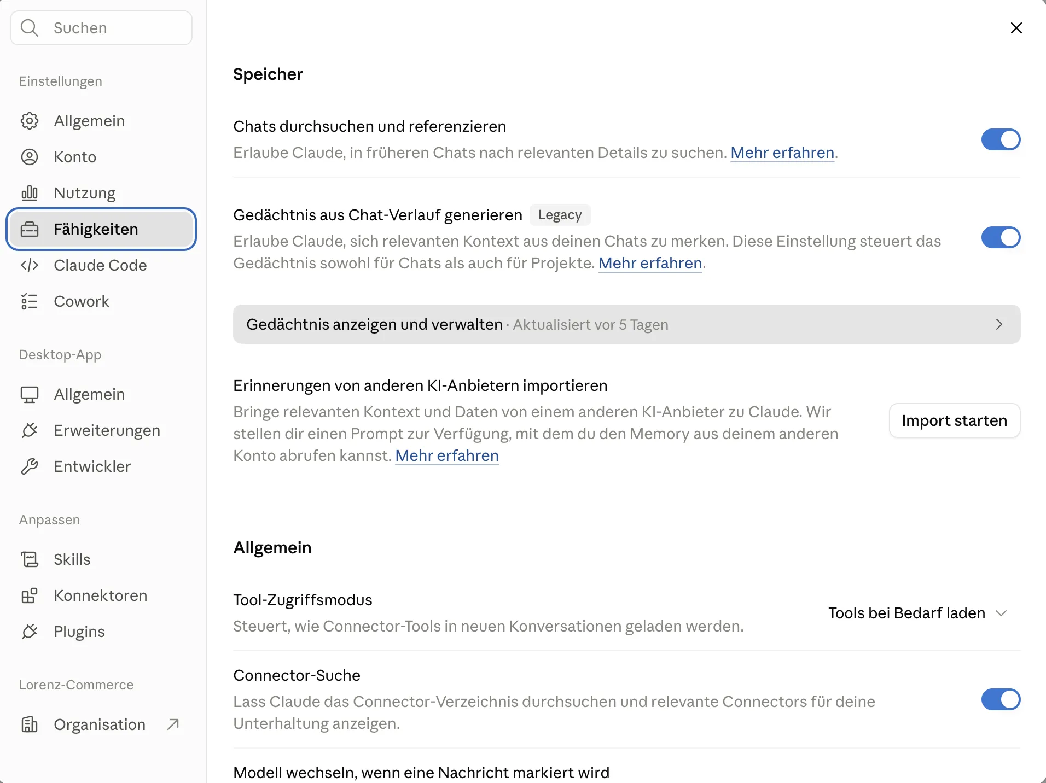The image size is (1046, 783).
Task: Click the external link arrow beside Organisation
Action: [173, 724]
